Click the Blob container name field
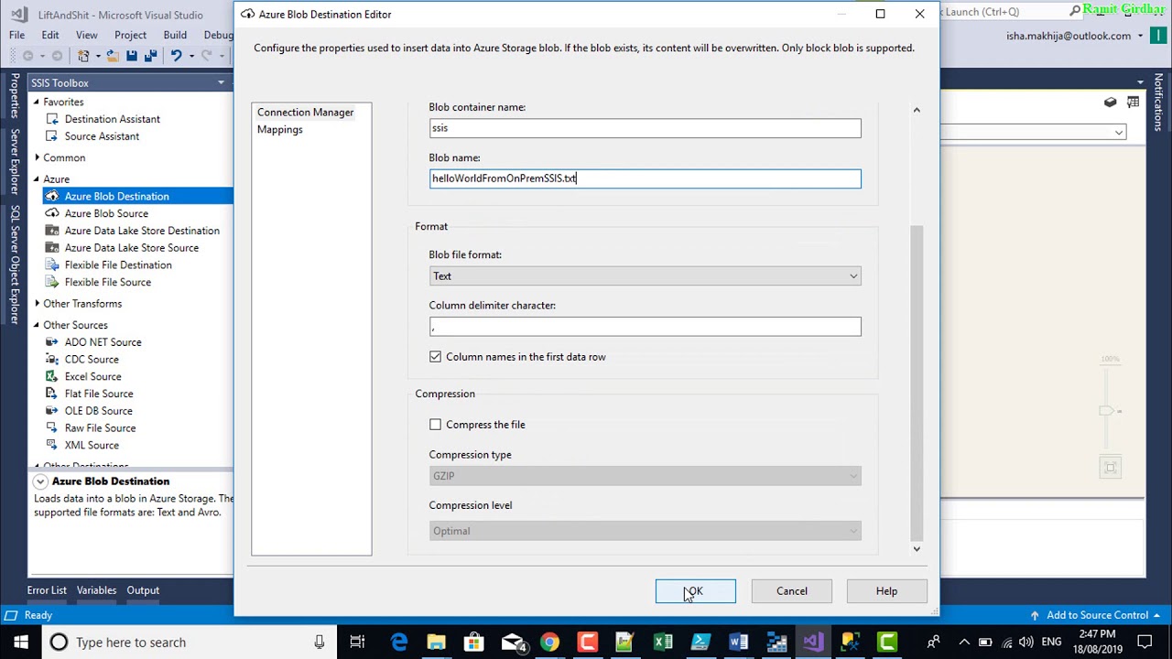This screenshot has height=659, width=1172. tap(645, 128)
